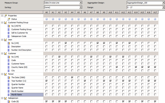Check Month Name in column A0
165x103 pixels.
46,95
